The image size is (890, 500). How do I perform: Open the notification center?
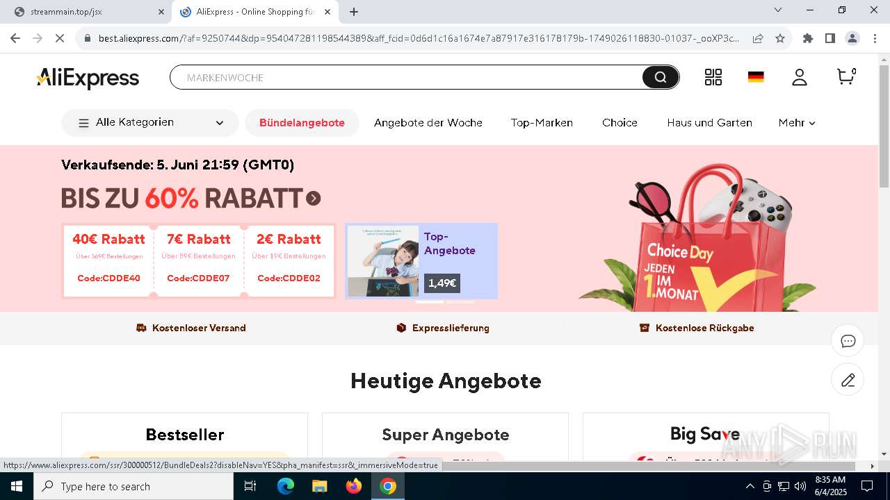(x=867, y=486)
